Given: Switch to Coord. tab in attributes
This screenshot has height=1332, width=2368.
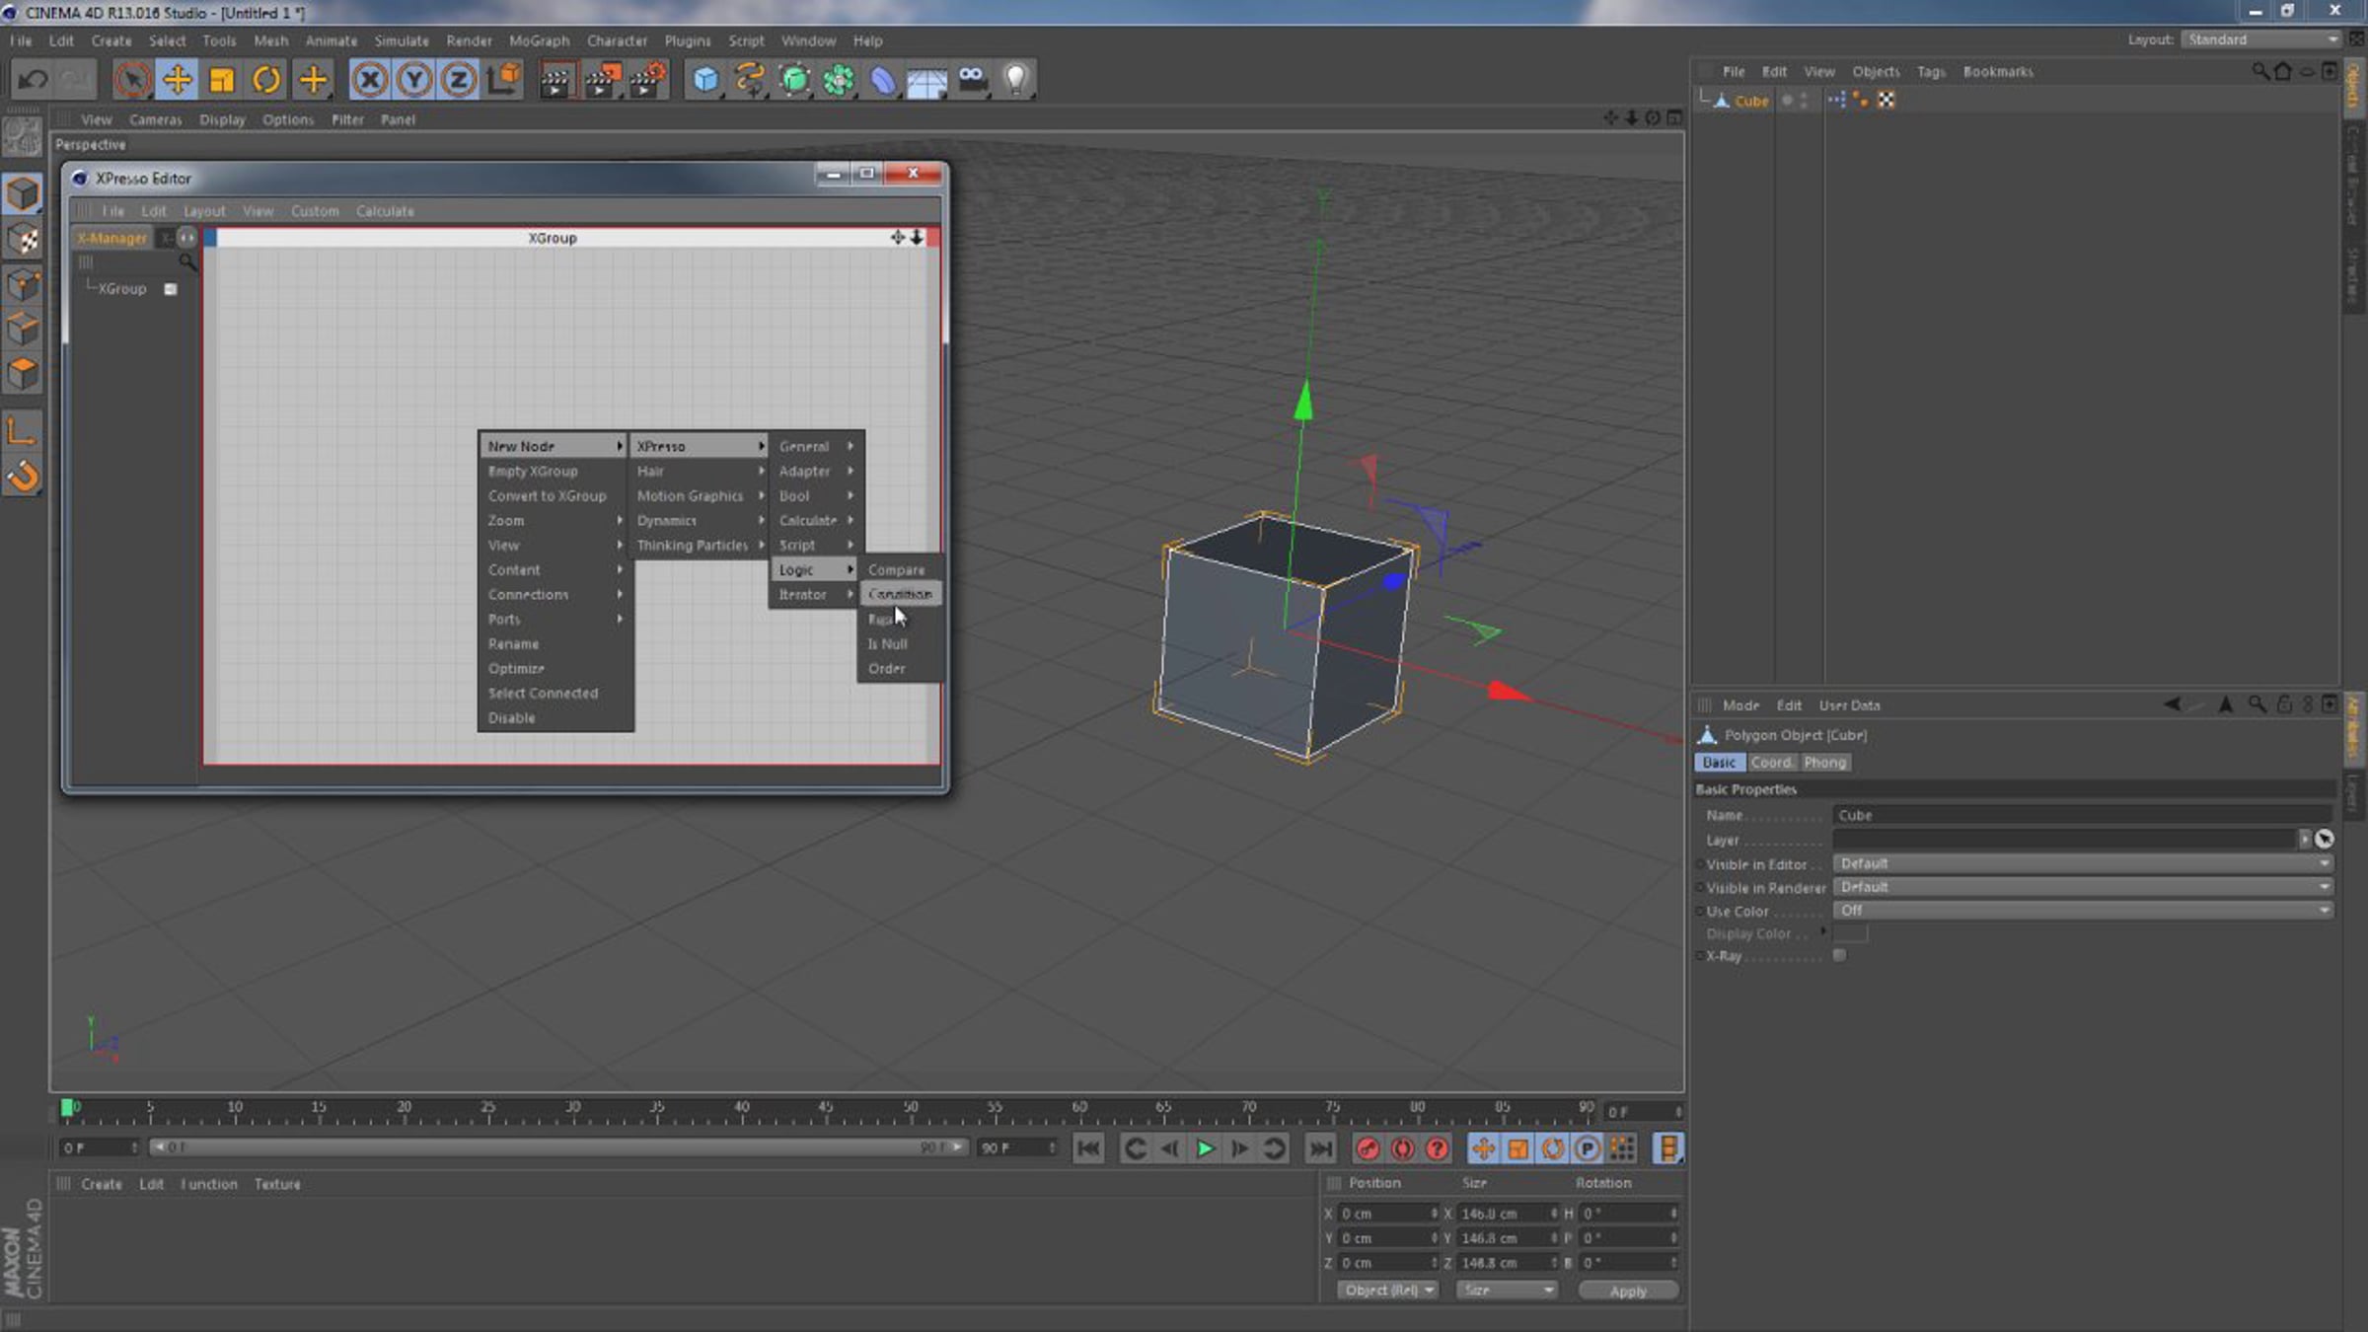Looking at the screenshot, I should (1771, 763).
